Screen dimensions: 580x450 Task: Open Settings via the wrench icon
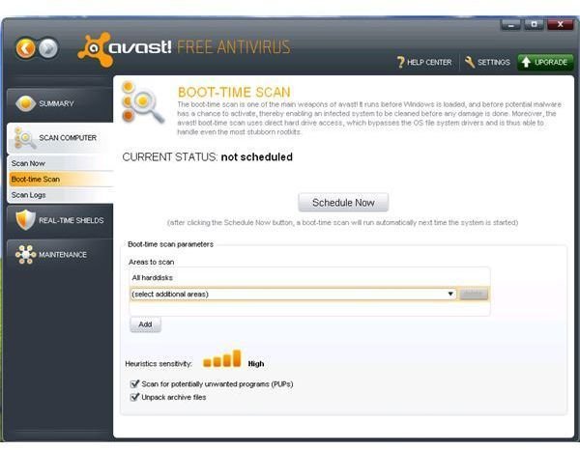point(470,62)
